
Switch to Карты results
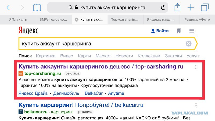click(x=84, y=56)
